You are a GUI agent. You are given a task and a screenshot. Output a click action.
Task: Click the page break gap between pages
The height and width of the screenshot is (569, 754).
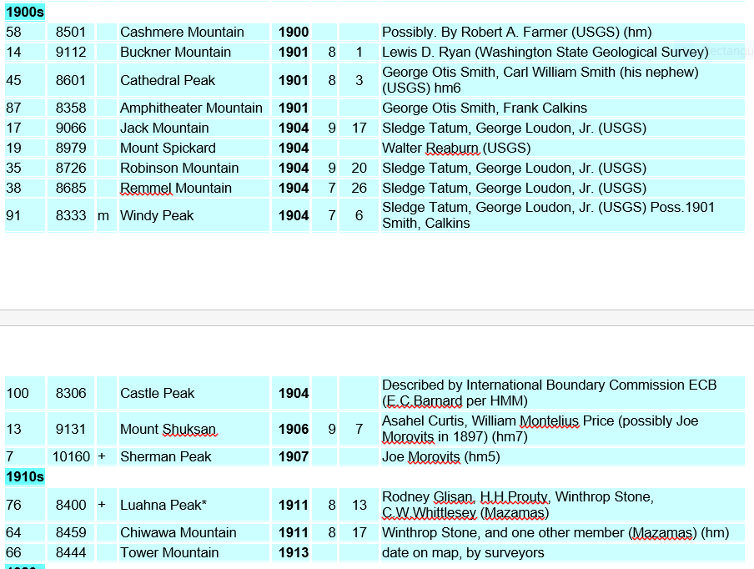[x=377, y=318]
